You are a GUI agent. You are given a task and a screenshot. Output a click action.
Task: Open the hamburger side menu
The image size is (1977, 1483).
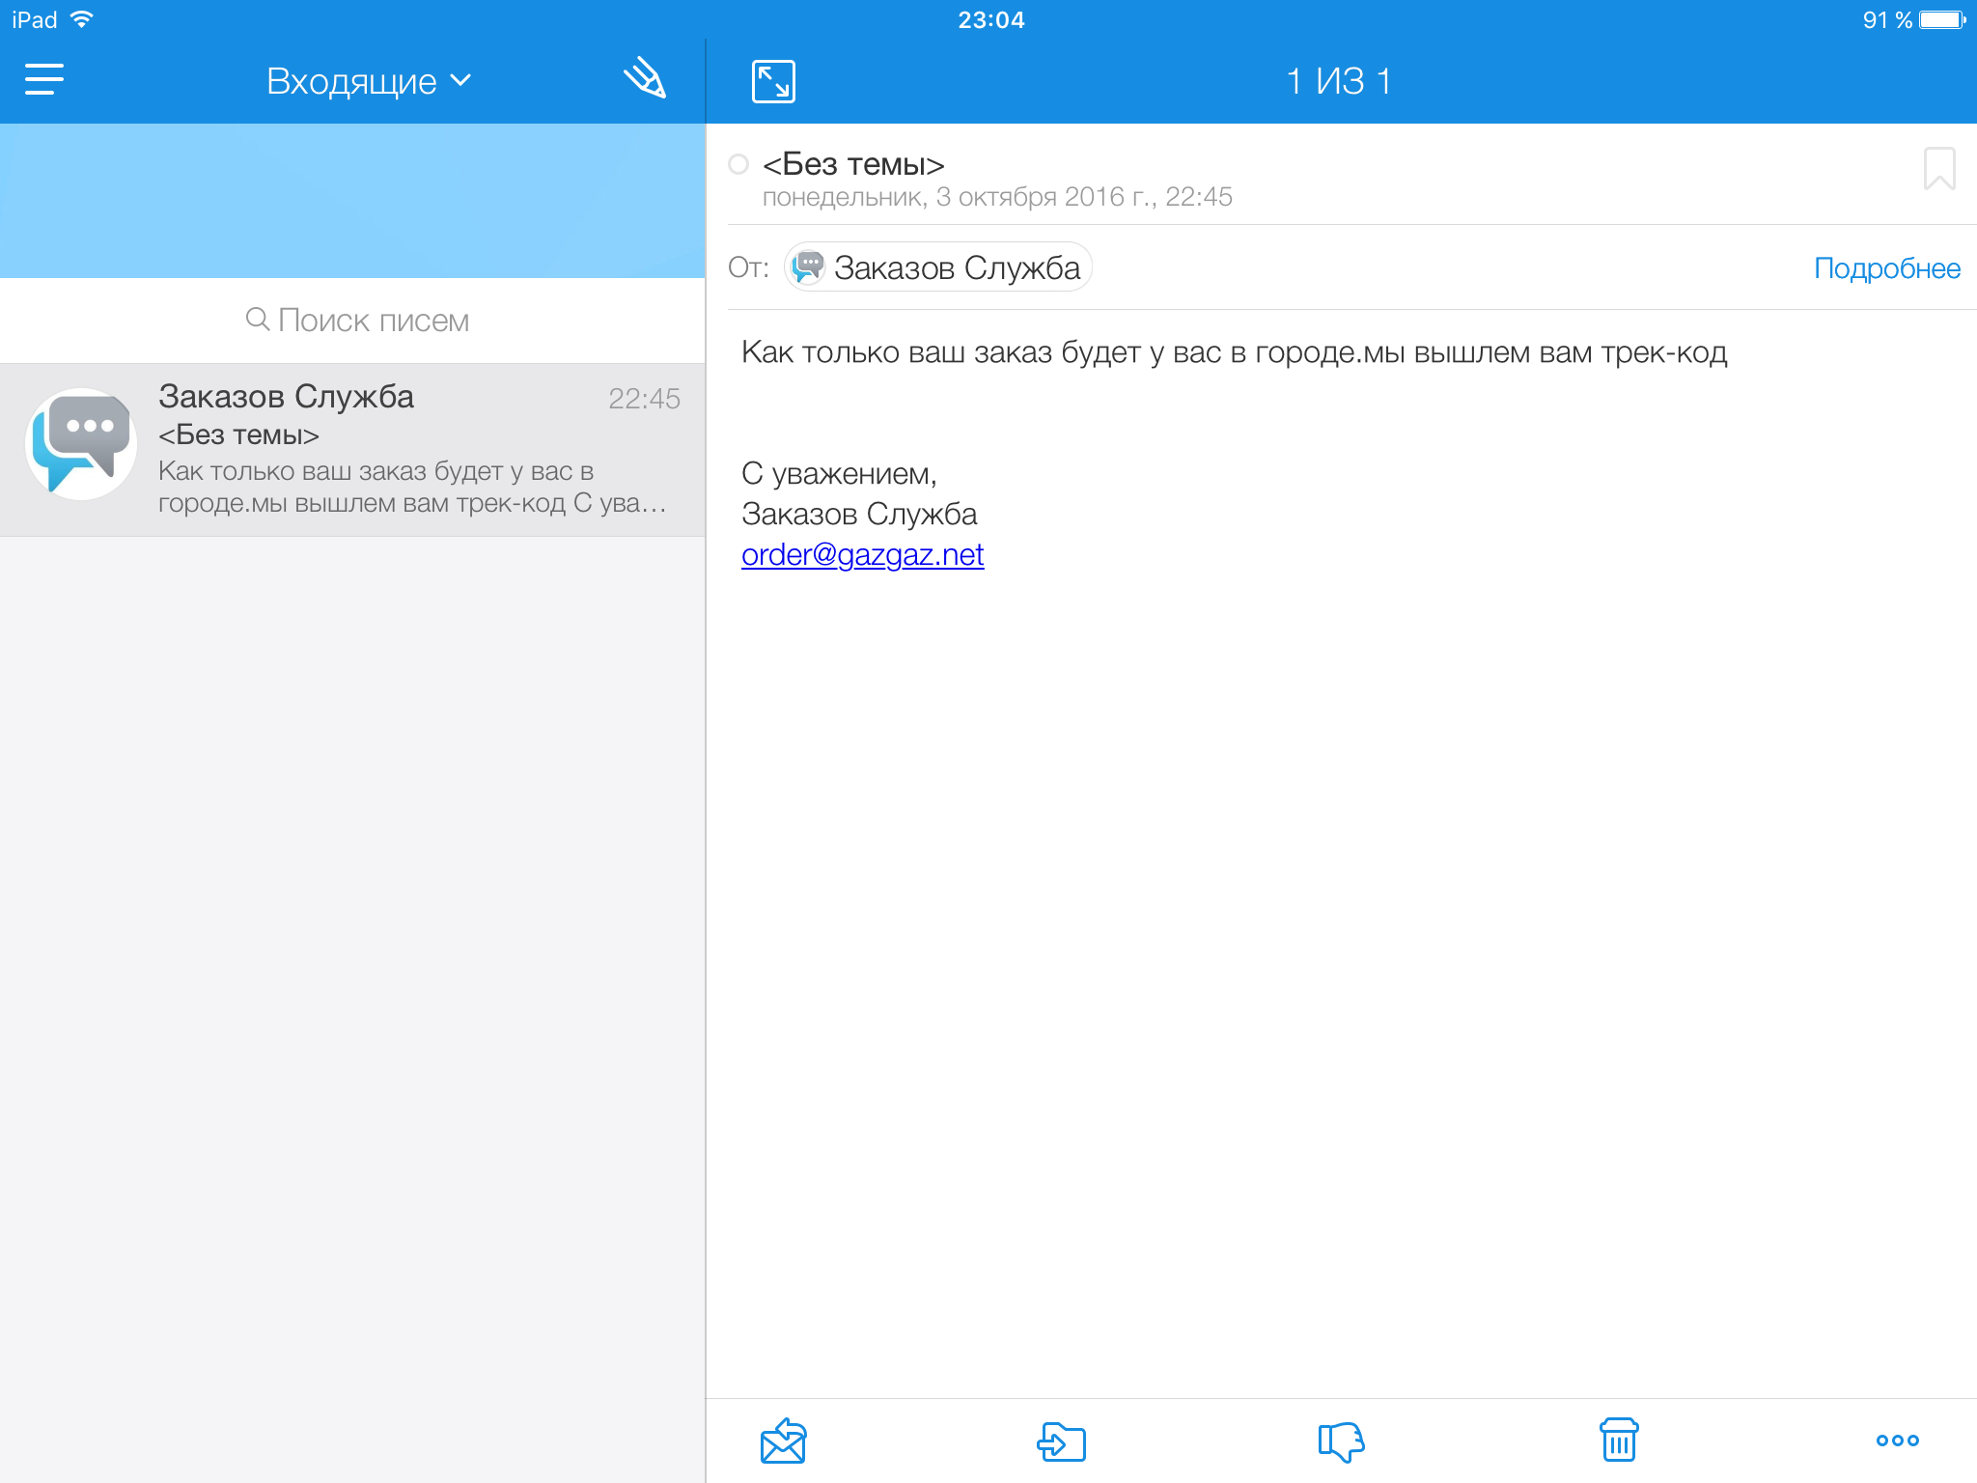[x=44, y=80]
